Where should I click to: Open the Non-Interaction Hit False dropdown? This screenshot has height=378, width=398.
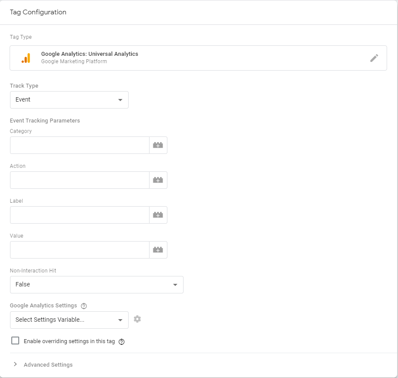click(97, 285)
